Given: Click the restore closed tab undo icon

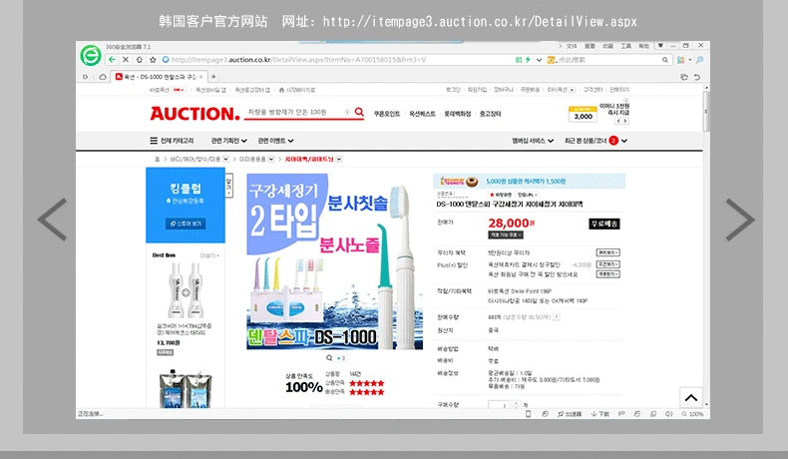Looking at the screenshot, I should point(697,77).
